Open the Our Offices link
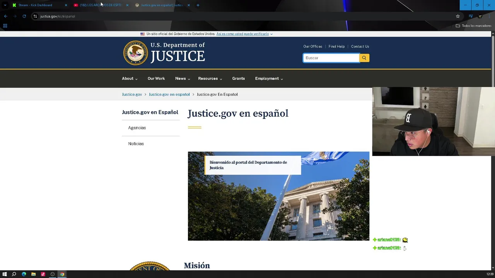This screenshot has height=278, width=495. tap(312, 46)
